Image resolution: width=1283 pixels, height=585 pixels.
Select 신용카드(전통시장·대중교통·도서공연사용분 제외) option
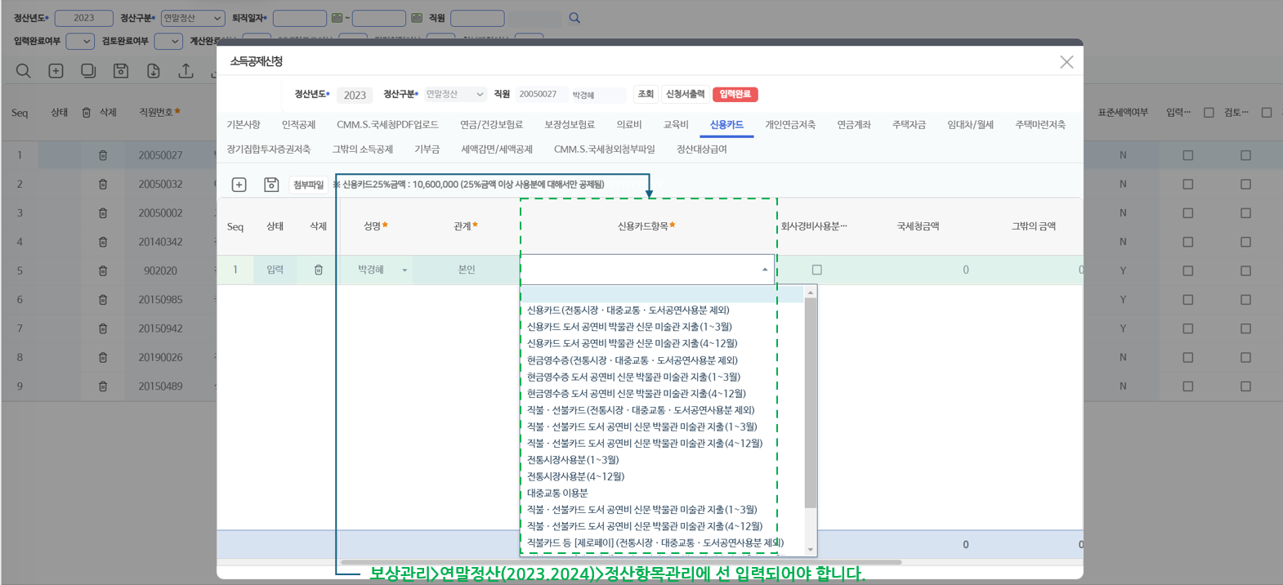coord(628,310)
